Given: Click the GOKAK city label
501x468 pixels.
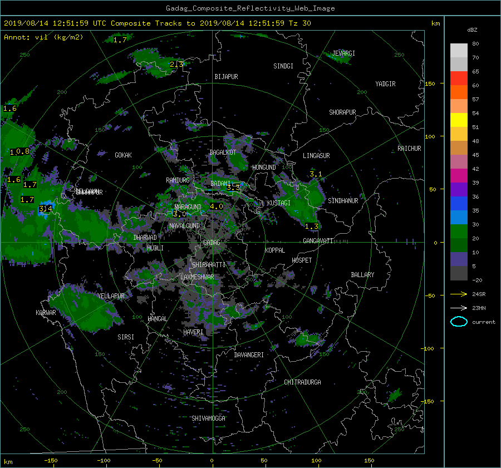Looking at the screenshot, I should pos(123,155).
